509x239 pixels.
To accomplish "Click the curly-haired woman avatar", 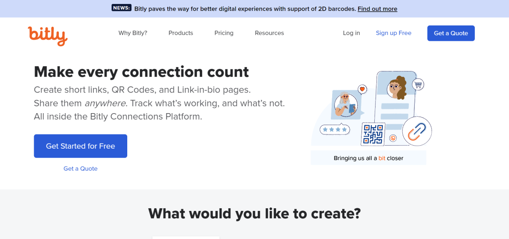I will [397, 87].
